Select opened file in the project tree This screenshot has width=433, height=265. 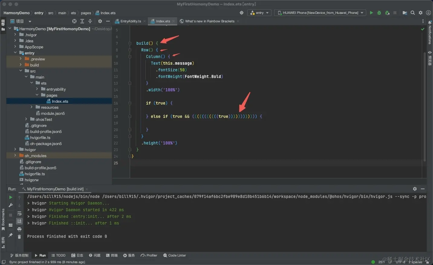pos(74,21)
